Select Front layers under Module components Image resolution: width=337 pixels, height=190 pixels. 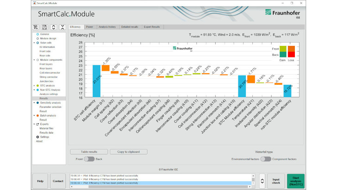[46, 64]
